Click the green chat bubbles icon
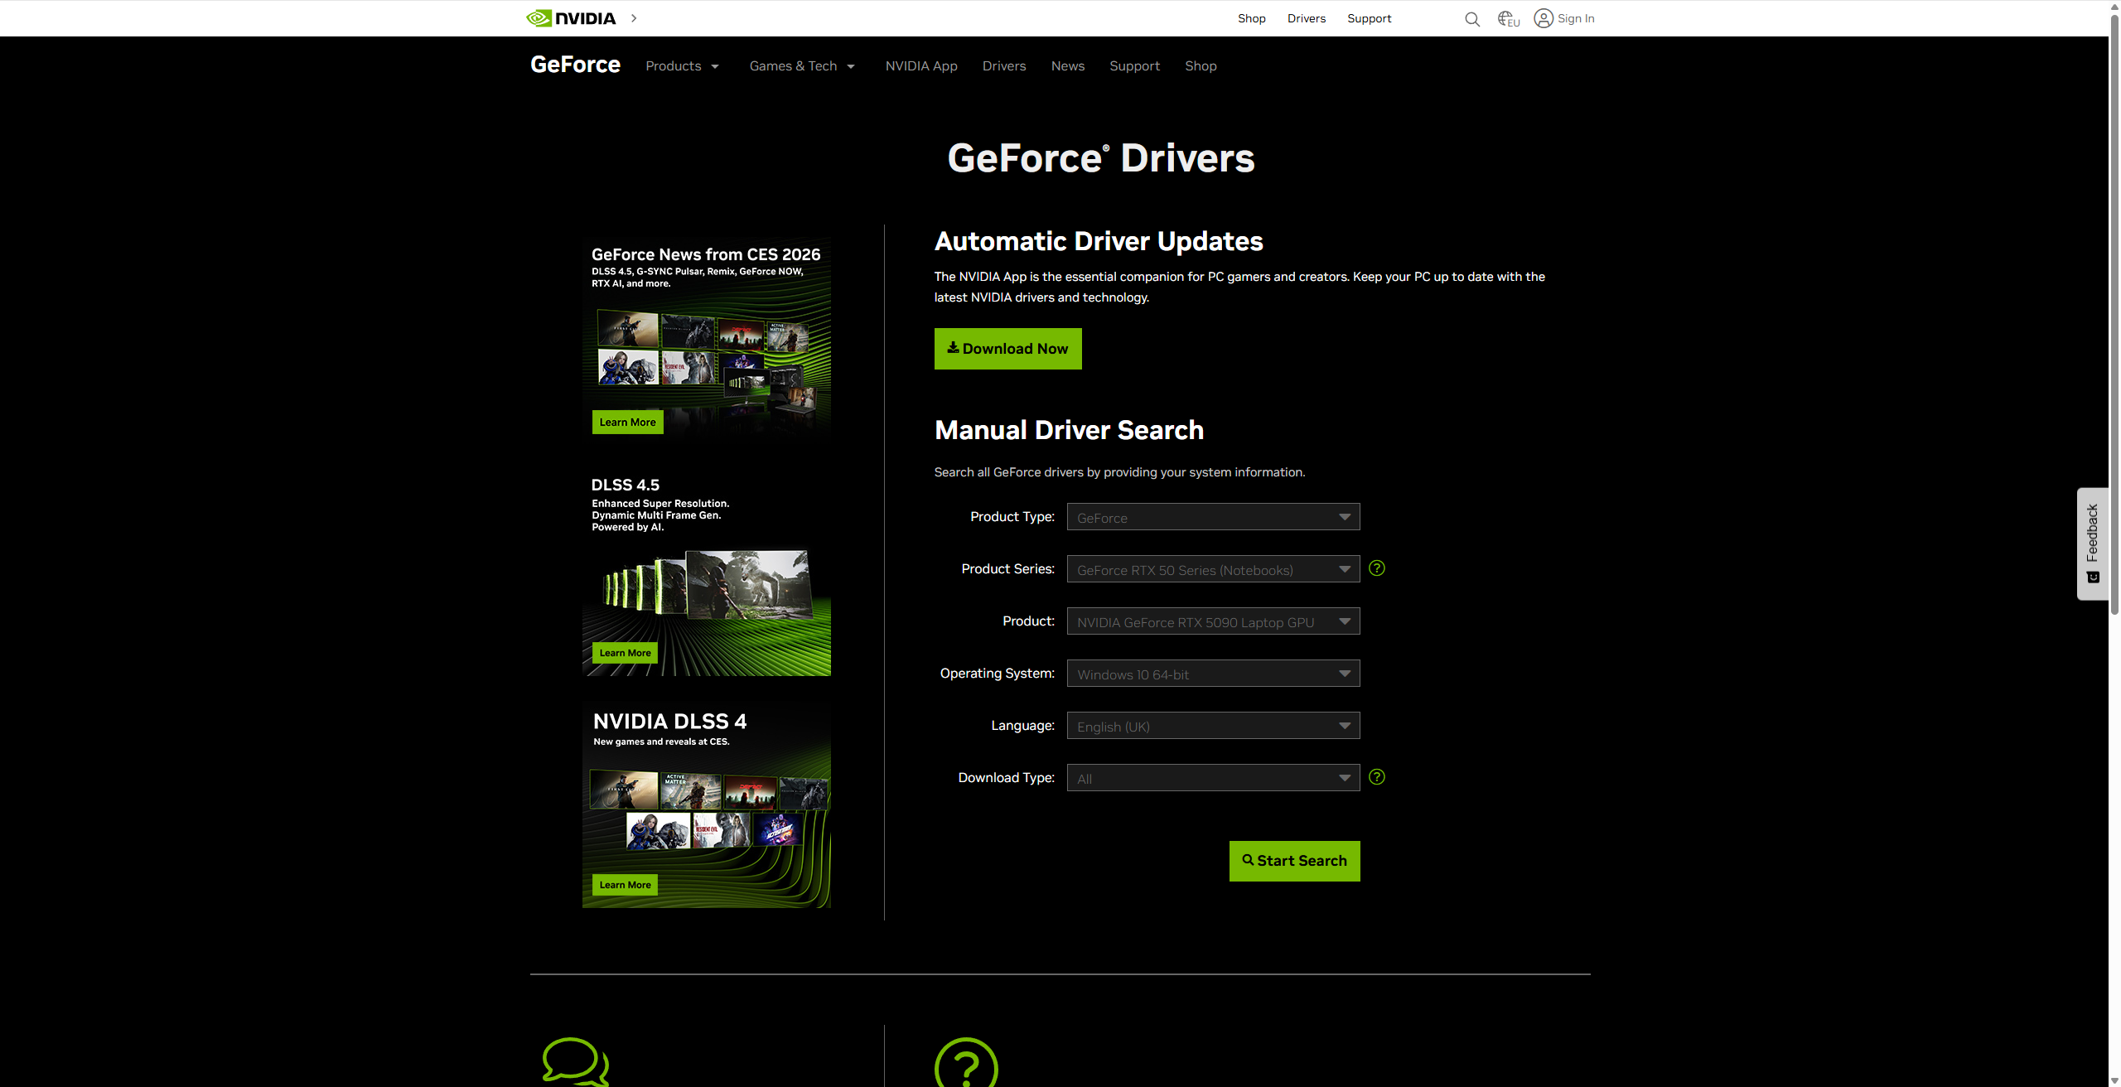Image resolution: width=2121 pixels, height=1087 pixels. [575, 1060]
